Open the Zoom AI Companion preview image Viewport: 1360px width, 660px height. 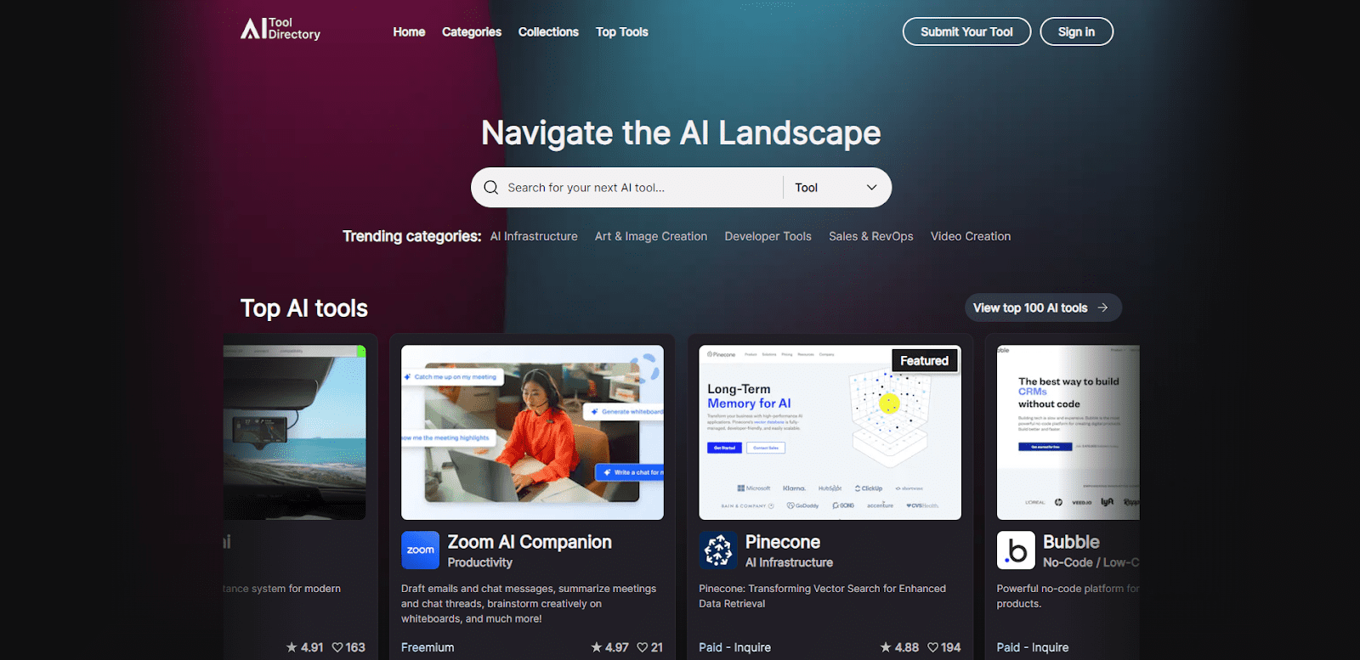(x=532, y=432)
